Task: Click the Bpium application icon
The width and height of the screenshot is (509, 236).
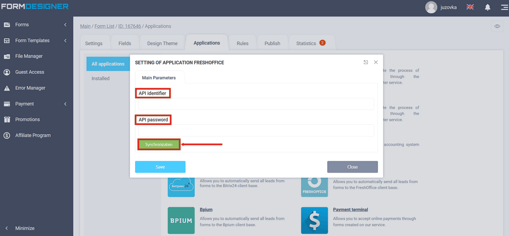Action: 181,221
